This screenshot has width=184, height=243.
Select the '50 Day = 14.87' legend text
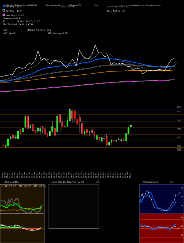14,11
